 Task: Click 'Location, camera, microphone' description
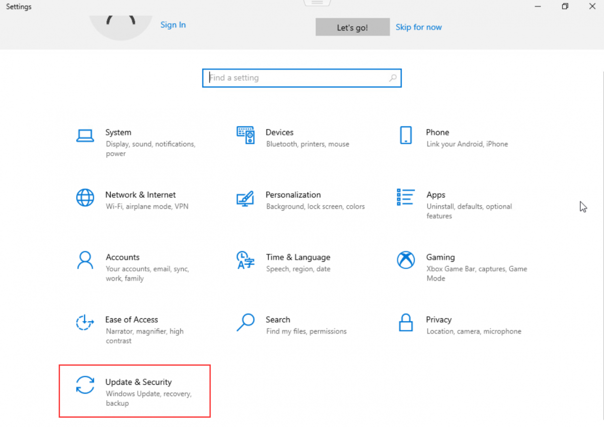474,331
